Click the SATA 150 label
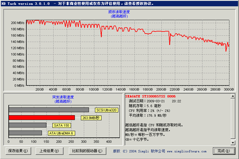The height and width of the screenshot is (159, 239). pos(62,125)
